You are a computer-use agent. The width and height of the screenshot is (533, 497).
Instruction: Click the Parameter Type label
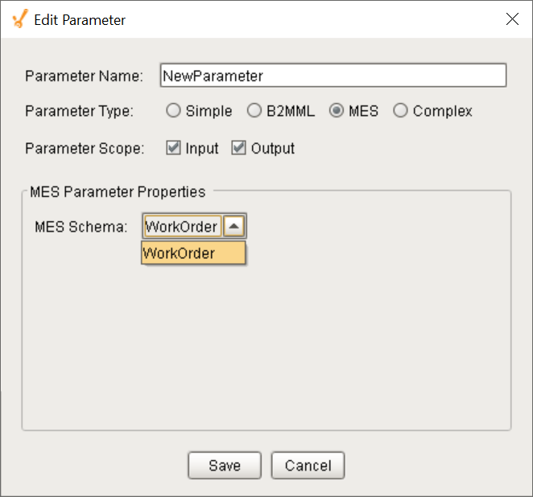pyautogui.click(x=80, y=112)
